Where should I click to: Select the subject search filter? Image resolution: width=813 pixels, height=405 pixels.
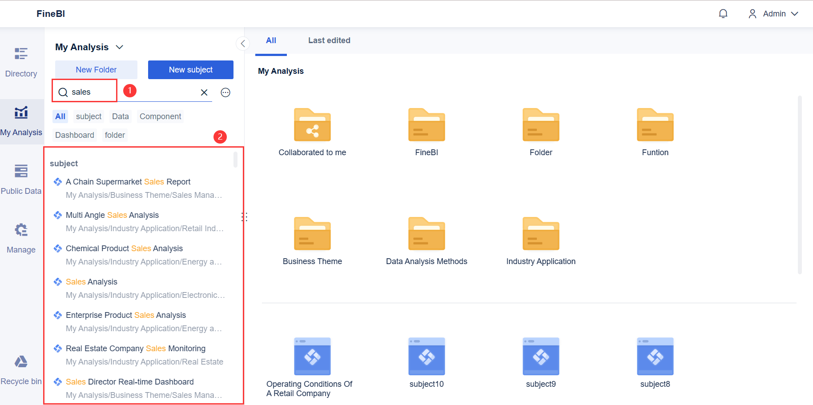pyautogui.click(x=89, y=116)
